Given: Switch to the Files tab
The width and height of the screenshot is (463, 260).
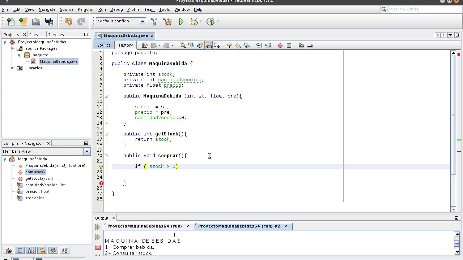Looking at the screenshot, I should [33, 35].
